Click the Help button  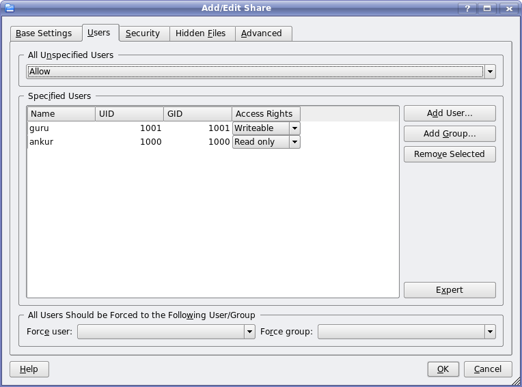click(x=29, y=369)
